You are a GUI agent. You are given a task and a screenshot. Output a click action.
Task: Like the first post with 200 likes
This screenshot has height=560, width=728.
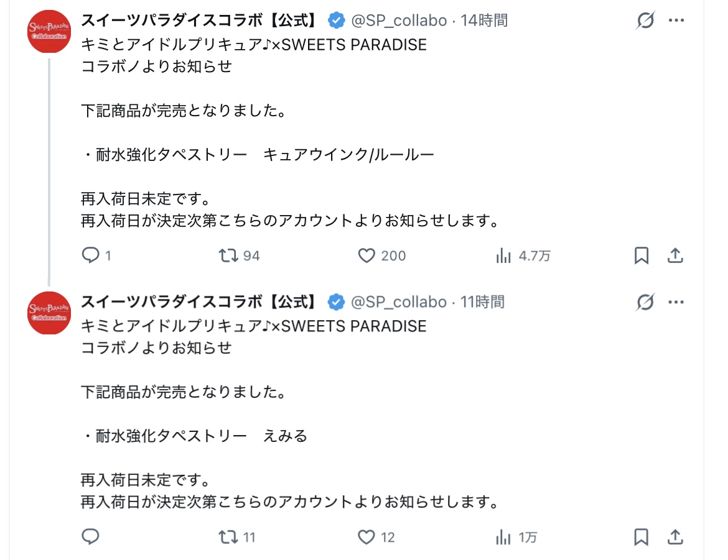click(x=367, y=255)
